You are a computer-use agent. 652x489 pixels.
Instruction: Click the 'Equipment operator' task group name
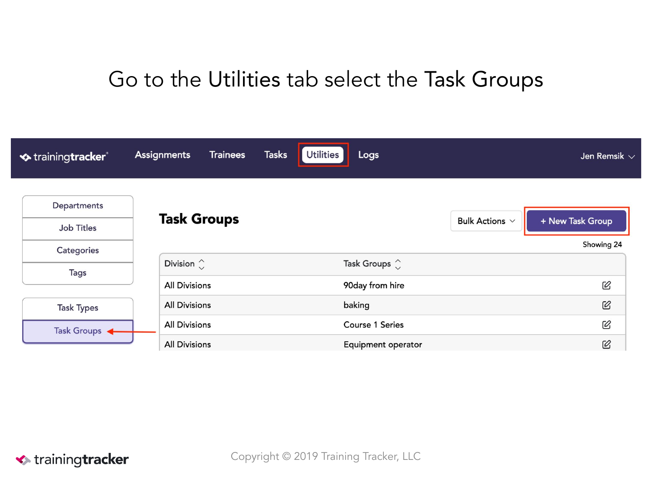tap(383, 345)
